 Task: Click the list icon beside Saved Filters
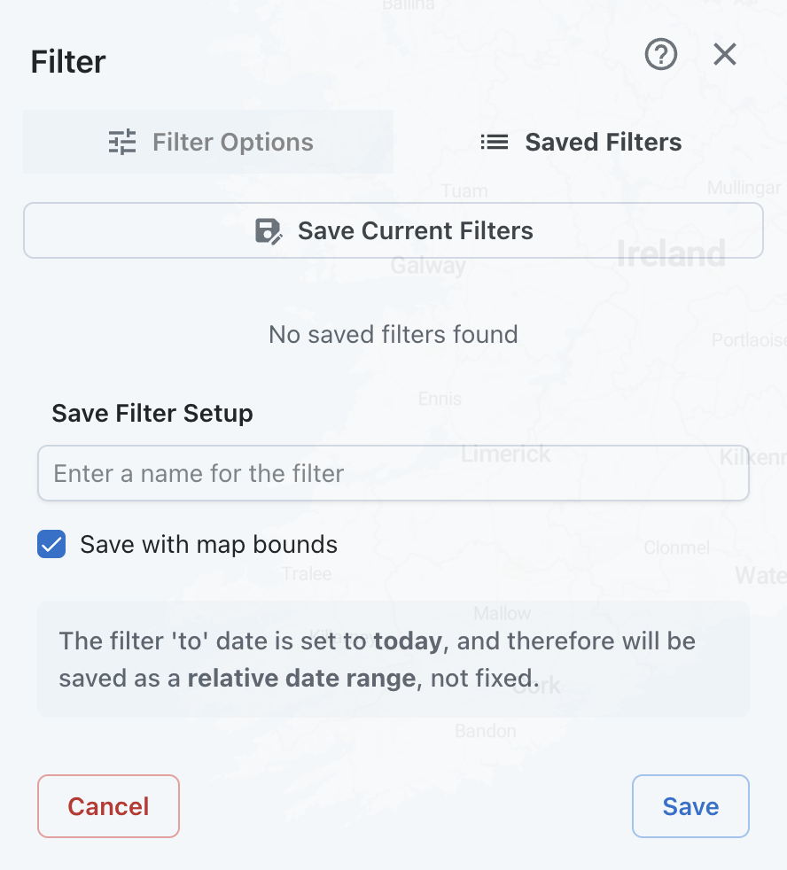(494, 142)
